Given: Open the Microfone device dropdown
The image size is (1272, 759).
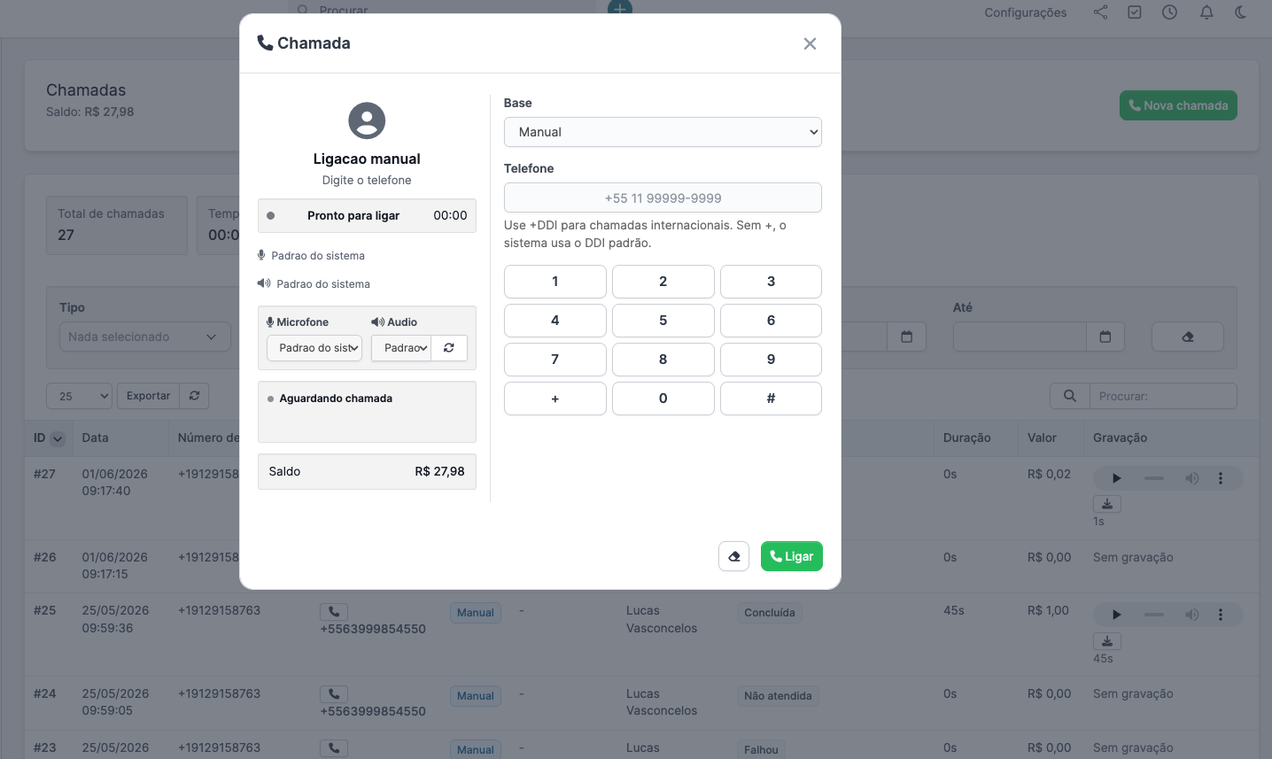Looking at the screenshot, I should pyautogui.click(x=314, y=348).
